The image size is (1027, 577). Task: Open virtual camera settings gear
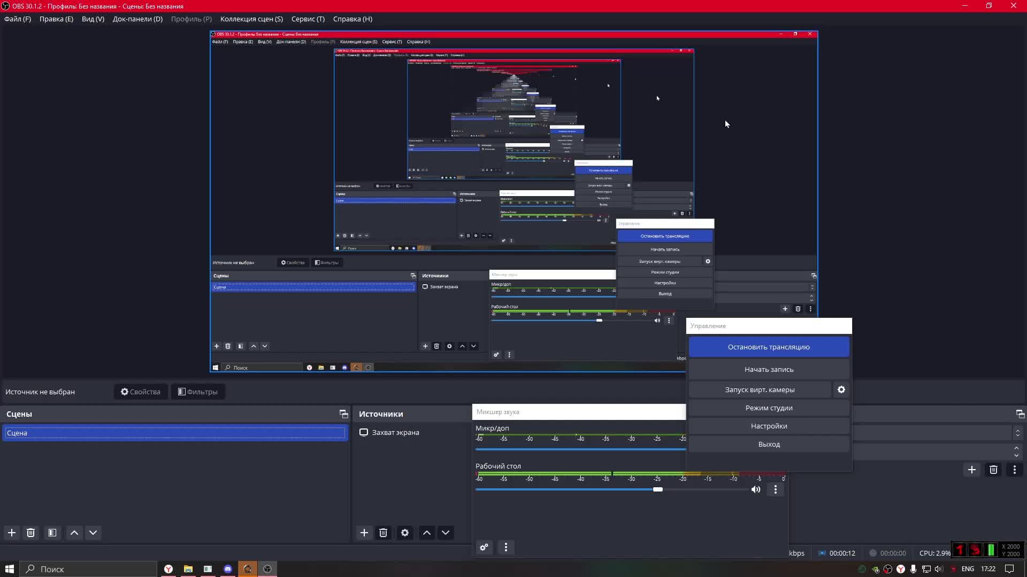(x=841, y=389)
